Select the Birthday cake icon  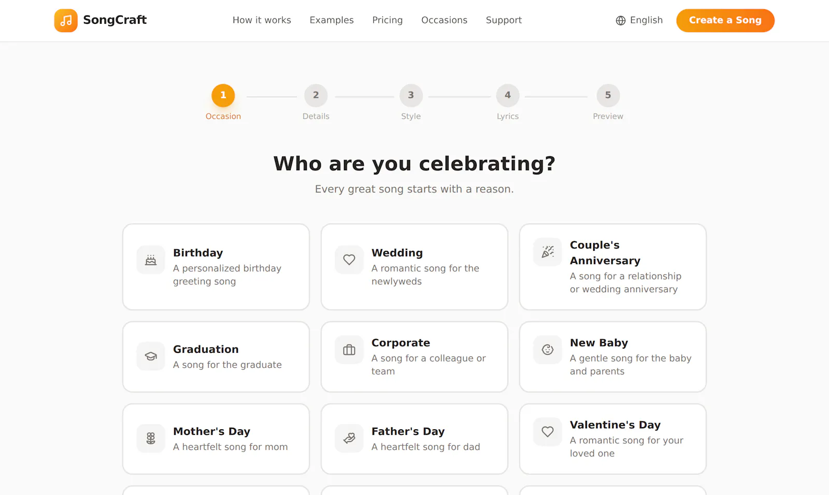tap(151, 260)
